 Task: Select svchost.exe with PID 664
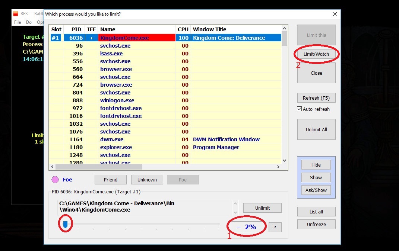tap(165, 77)
